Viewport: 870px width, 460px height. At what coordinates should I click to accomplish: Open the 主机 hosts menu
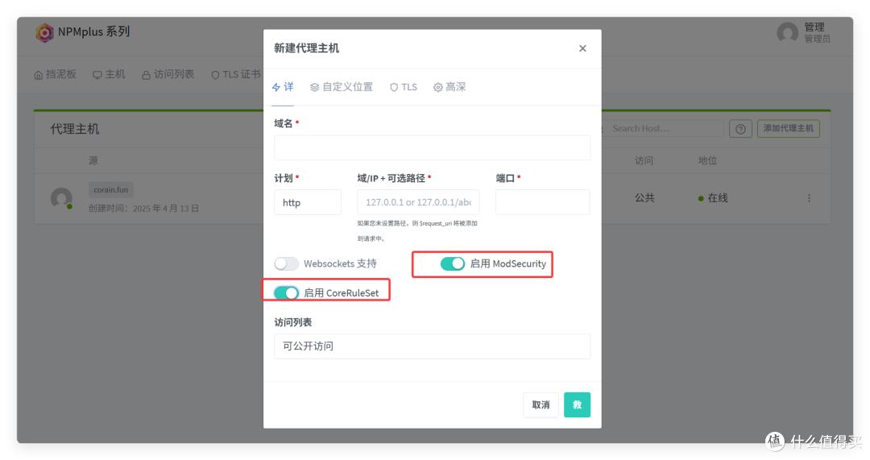(109, 74)
